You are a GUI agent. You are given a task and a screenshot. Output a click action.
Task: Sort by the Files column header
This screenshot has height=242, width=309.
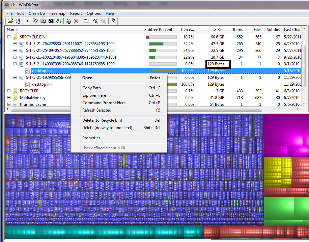254,30
